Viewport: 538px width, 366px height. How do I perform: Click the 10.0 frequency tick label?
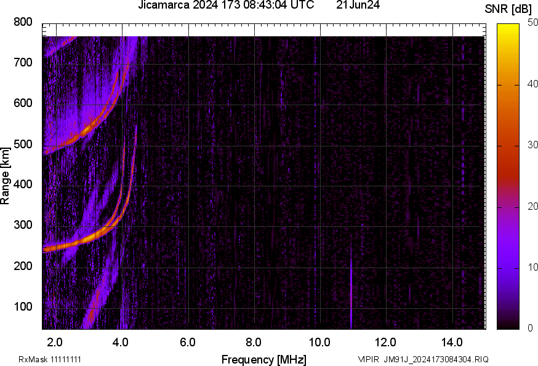click(319, 343)
